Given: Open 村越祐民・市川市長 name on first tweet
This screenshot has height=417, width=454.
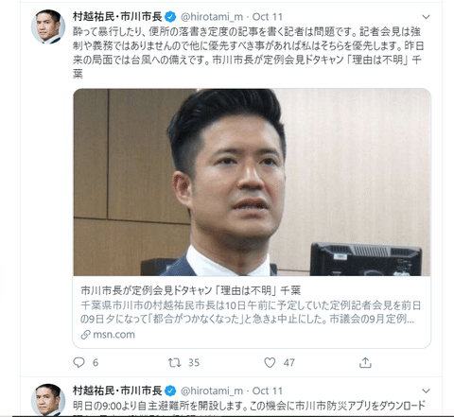Looking at the screenshot, I should click(x=117, y=17).
